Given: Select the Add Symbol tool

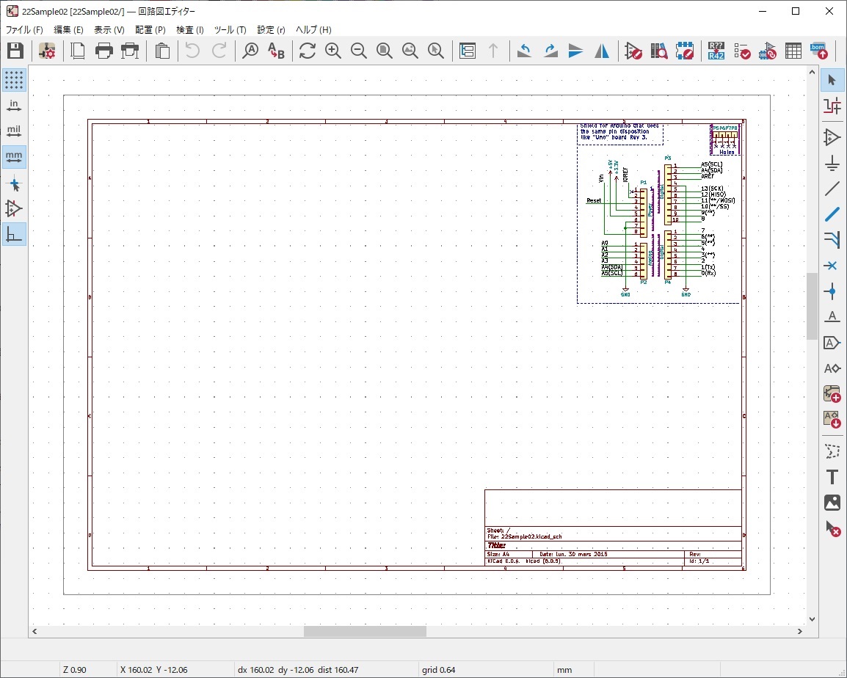Looking at the screenshot, I should coord(832,136).
